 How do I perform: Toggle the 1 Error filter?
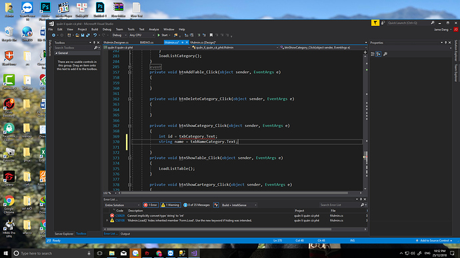[x=151, y=205]
